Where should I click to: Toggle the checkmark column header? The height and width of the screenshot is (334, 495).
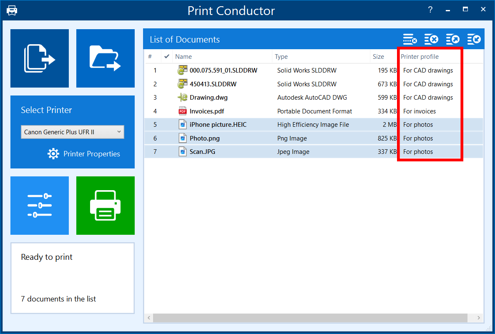tap(167, 57)
